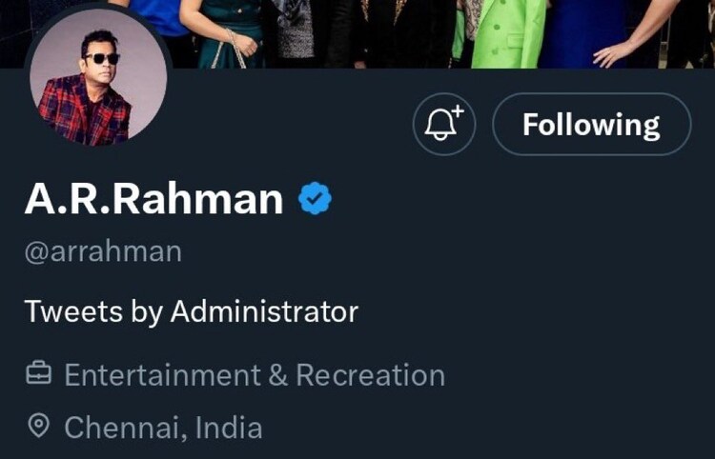This screenshot has height=459, width=715.
Task: Click the blue verified checkmark badge
Action: tap(316, 199)
